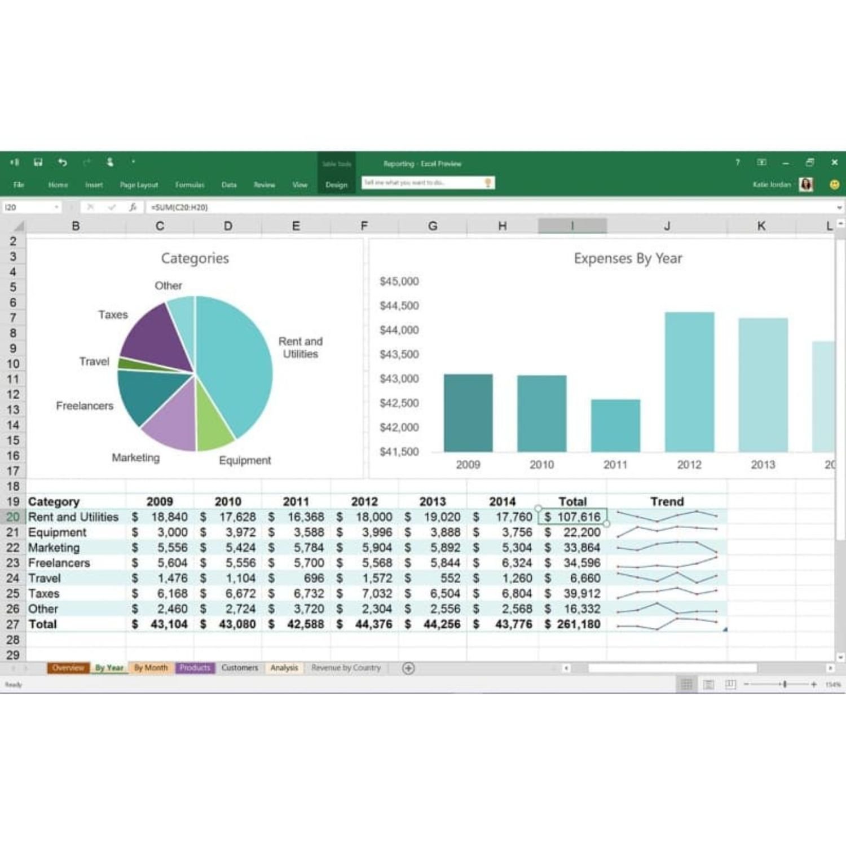The width and height of the screenshot is (846, 846).
Task: Open the File menu
Action: [x=20, y=184]
